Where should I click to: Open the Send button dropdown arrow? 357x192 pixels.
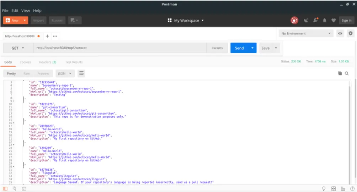coord(252,48)
